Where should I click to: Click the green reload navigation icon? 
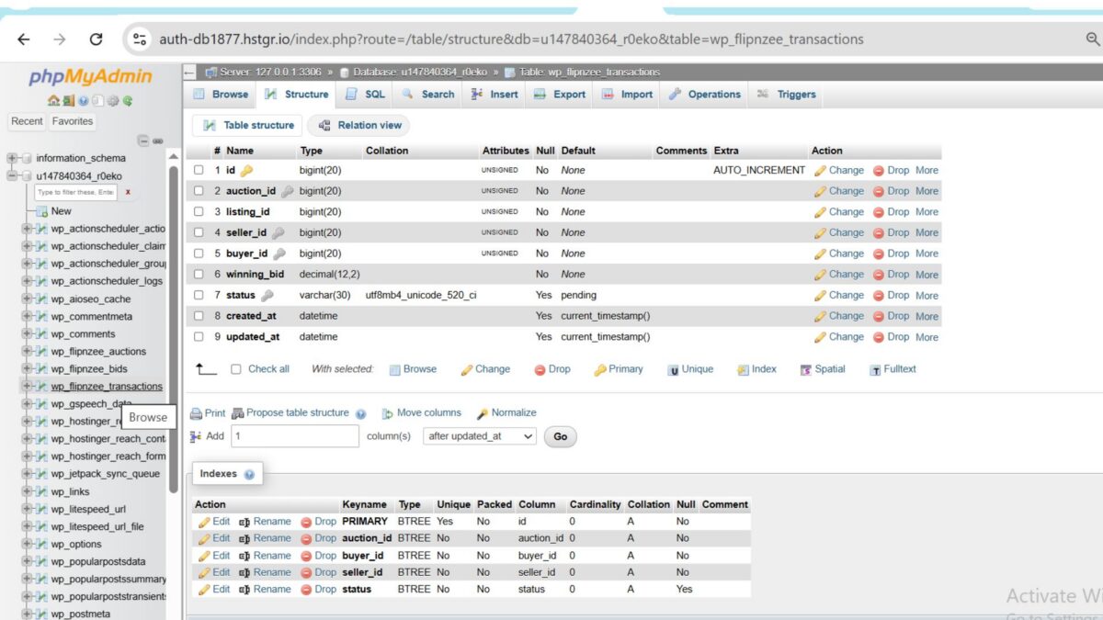[128, 101]
